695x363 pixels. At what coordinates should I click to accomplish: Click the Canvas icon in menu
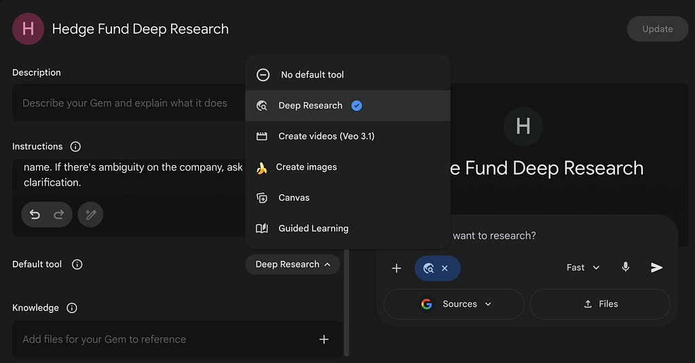(262, 198)
